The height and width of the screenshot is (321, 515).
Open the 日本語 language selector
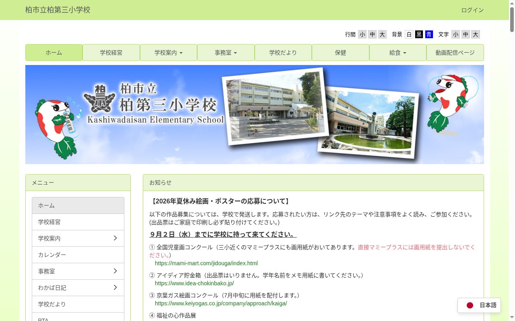point(479,305)
